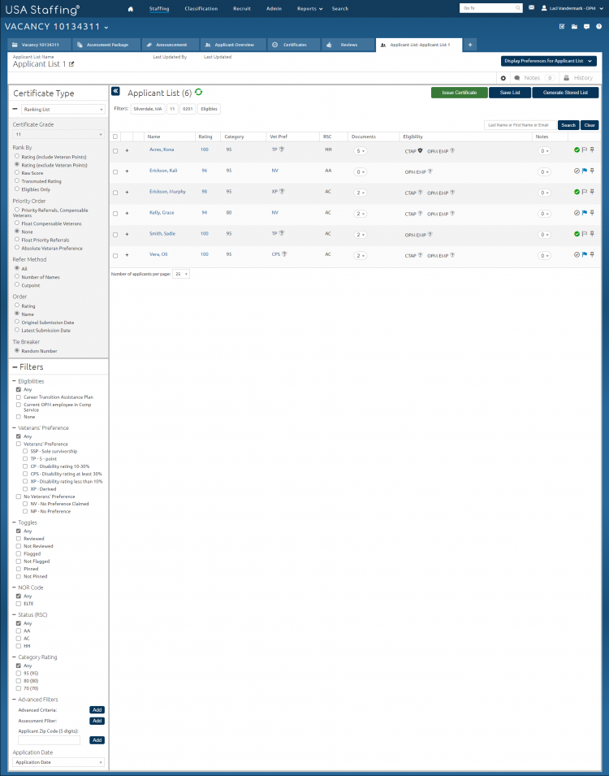Image resolution: width=609 pixels, height=776 pixels.
Task: Open the help question mark icon
Action: click(598, 27)
